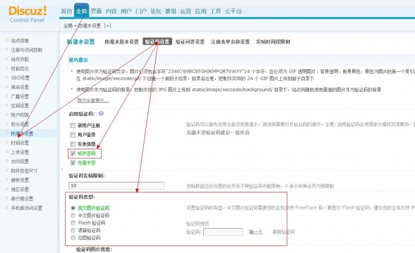Open 水印设置 in the left sidebar
The width and height of the screenshot is (415, 253).
[20, 162]
